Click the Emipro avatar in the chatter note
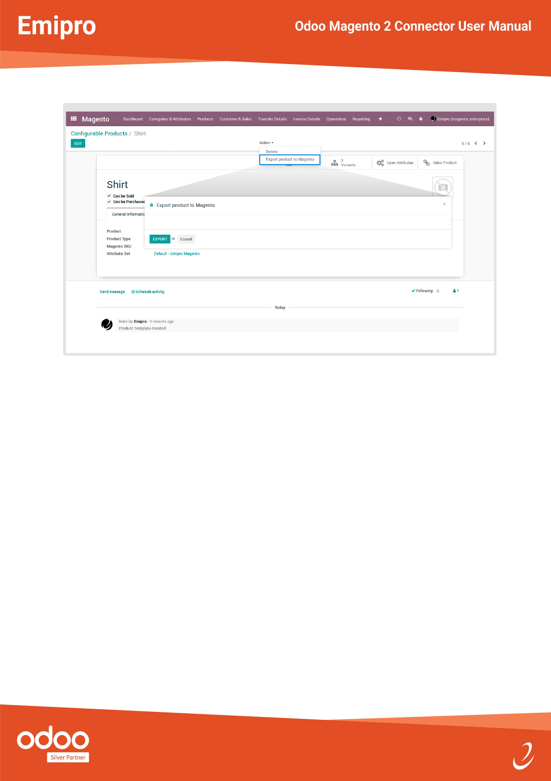551x781 pixels. pos(107,324)
